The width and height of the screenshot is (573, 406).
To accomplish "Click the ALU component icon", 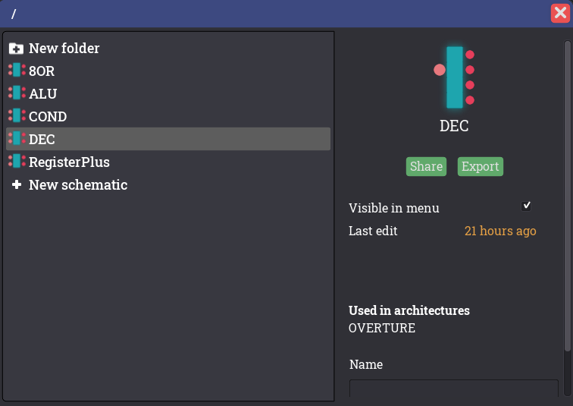I will click(16, 93).
